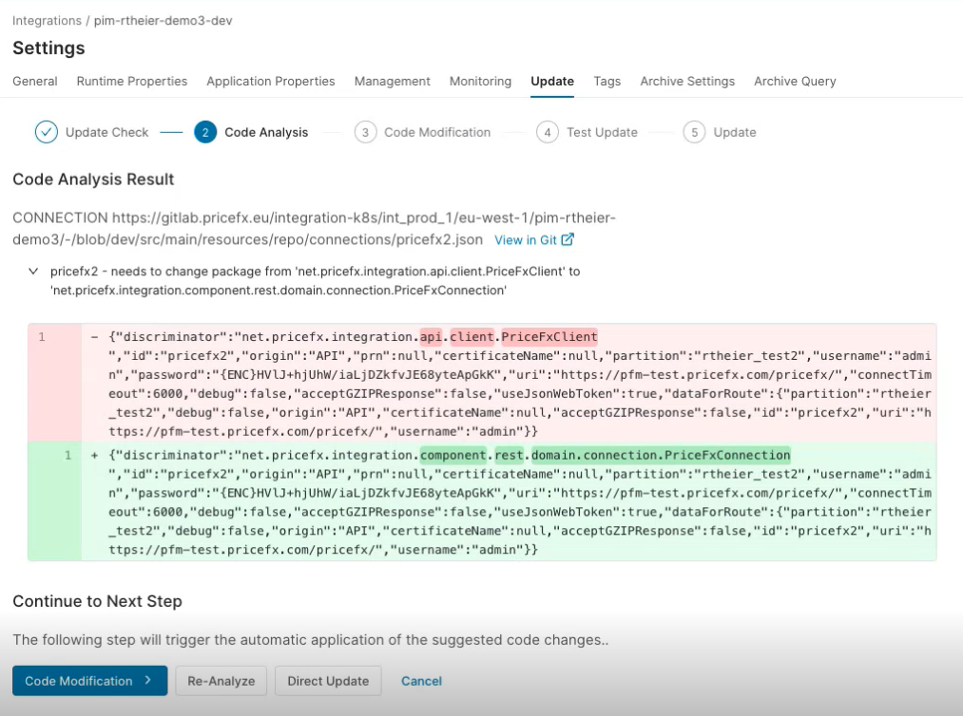Viewport: 963px width, 716px height.
Task: Click the Direct Update button
Action: [x=328, y=681]
